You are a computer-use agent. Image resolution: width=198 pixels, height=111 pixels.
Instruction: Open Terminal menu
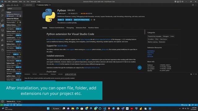pyautogui.click(x=33, y=2)
